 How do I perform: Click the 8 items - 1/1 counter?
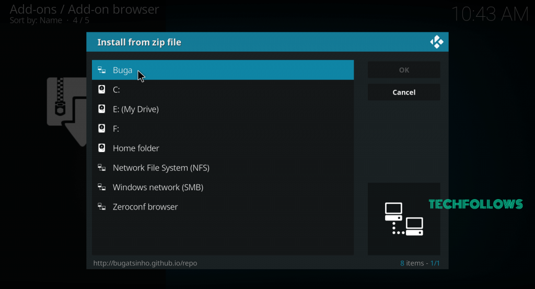pyautogui.click(x=420, y=263)
